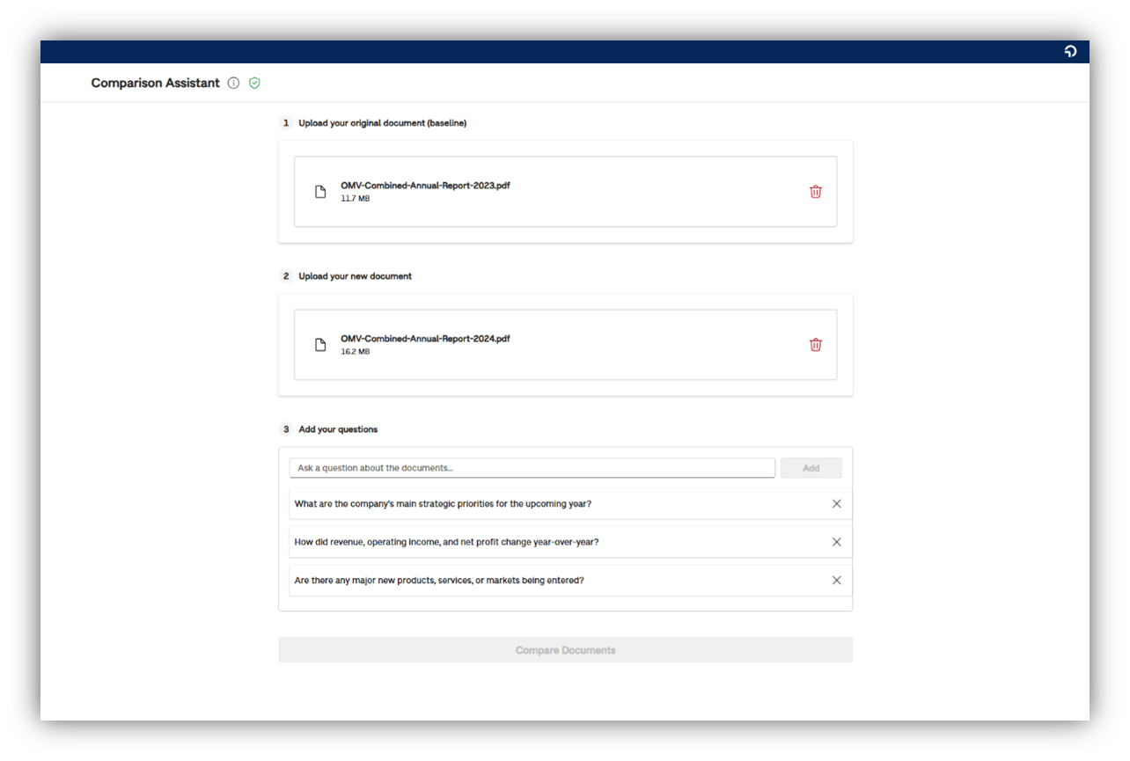This screenshot has width=1130, height=761.
Task: Click the question input field
Action: click(x=532, y=468)
